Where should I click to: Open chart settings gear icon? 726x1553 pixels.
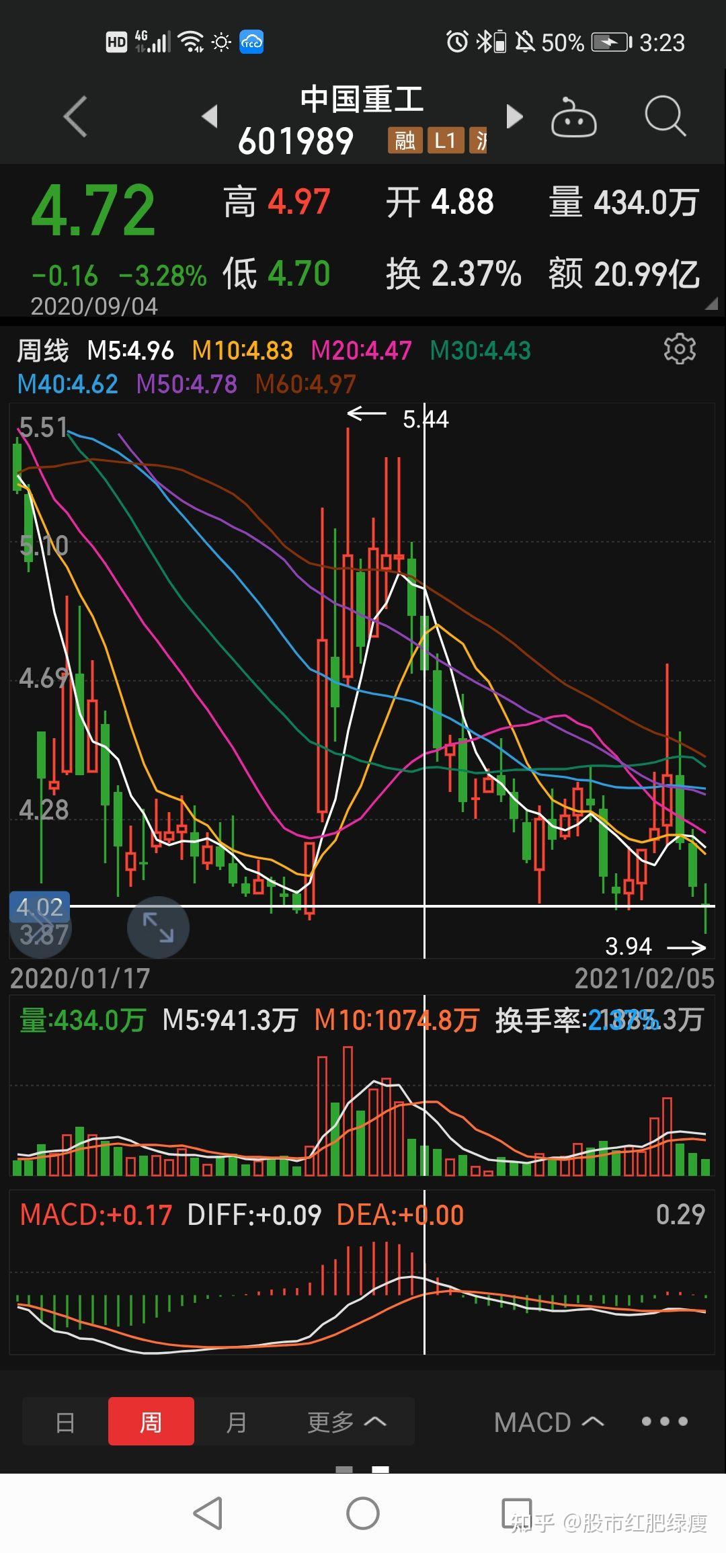coord(680,349)
